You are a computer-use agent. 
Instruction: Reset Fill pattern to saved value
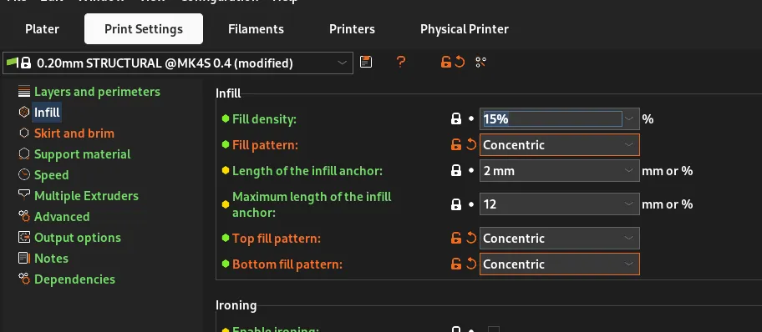point(471,144)
